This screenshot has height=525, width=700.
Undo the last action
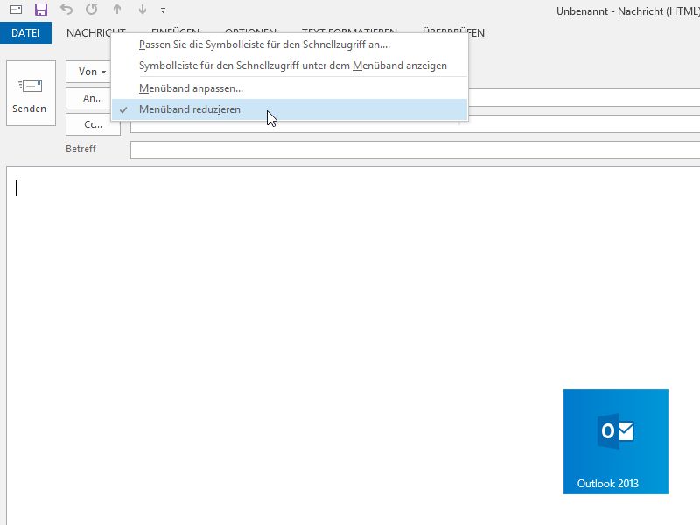(x=66, y=9)
